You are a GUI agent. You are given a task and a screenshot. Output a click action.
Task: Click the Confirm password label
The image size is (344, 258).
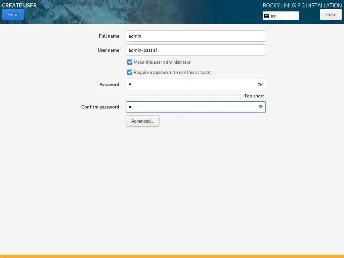click(x=100, y=107)
